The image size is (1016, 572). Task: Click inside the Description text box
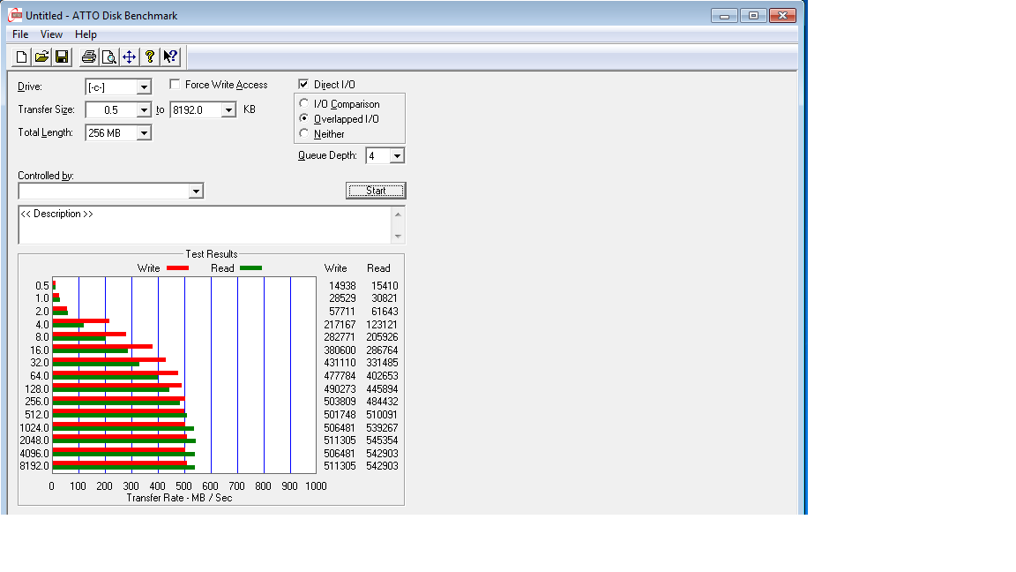[x=205, y=225]
